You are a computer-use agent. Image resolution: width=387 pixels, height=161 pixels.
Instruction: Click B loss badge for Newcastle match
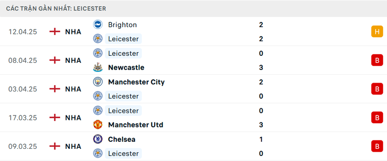tap(377, 60)
